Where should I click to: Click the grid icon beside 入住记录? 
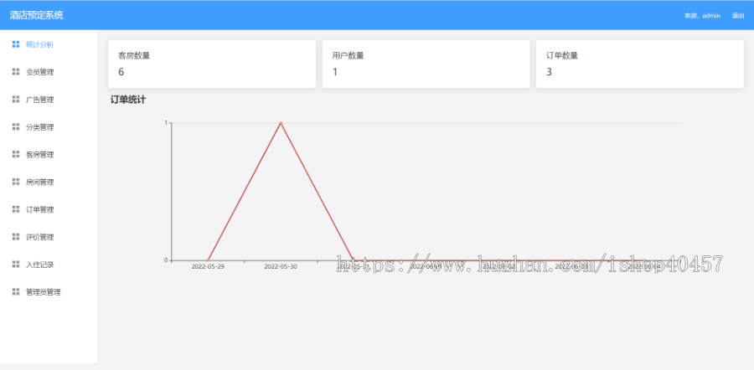[x=16, y=264]
